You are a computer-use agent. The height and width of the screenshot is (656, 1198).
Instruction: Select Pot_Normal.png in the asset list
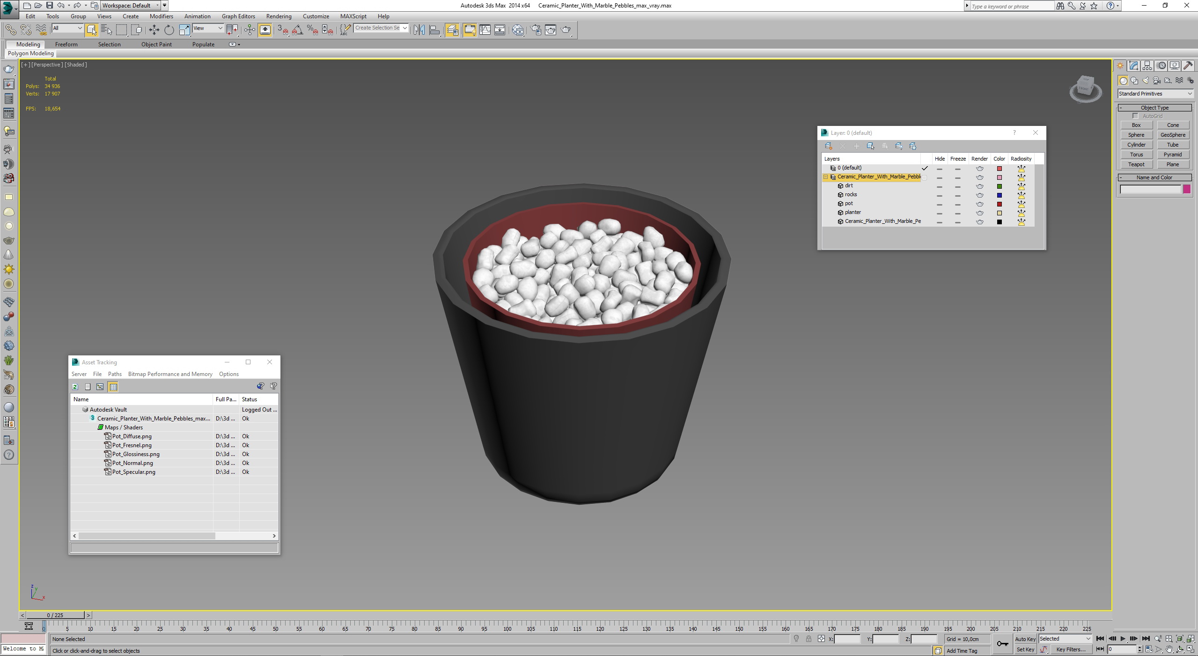(x=132, y=463)
